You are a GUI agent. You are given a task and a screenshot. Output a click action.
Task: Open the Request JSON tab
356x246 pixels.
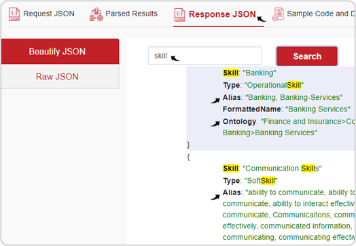(x=41, y=14)
